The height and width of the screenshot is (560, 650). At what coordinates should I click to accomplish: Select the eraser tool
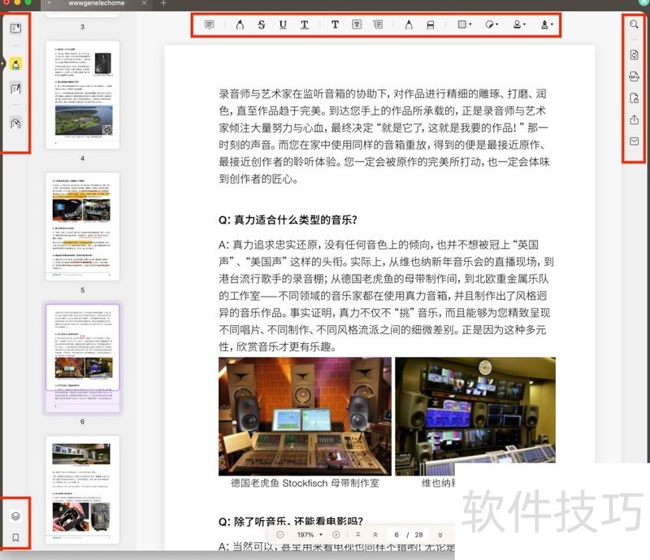click(x=431, y=24)
